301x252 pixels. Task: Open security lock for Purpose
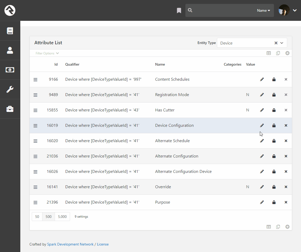click(x=274, y=202)
